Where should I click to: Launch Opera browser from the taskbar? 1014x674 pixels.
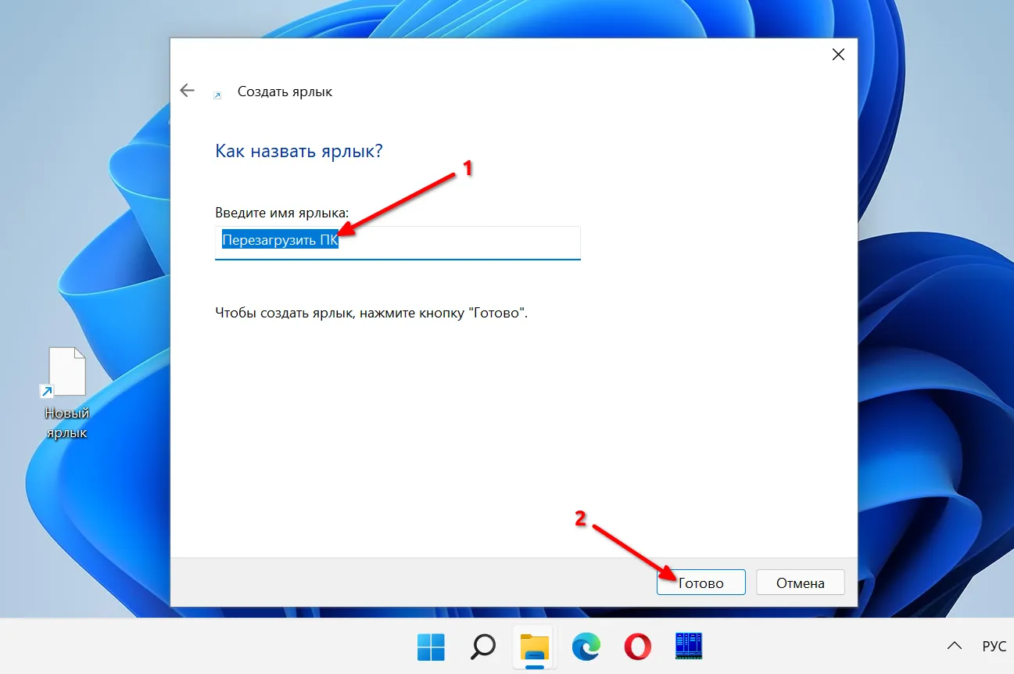tap(638, 646)
